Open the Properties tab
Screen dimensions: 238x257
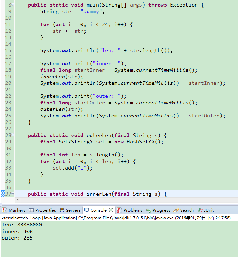pyautogui.click(x=42, y=210)
